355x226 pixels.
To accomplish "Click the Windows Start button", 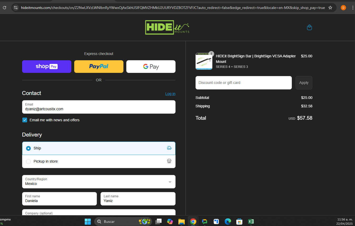I will pyautogui.click(x=88, y=222).
